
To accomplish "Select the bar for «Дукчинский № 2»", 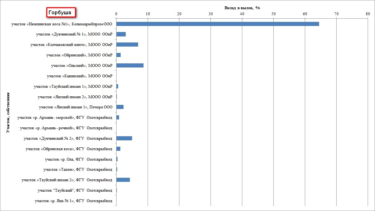I will click(124, 138).
